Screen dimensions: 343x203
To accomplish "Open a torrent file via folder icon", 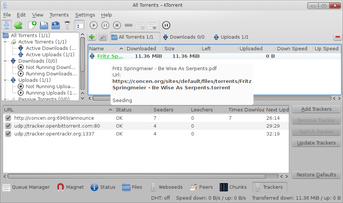I will point(44,25).
